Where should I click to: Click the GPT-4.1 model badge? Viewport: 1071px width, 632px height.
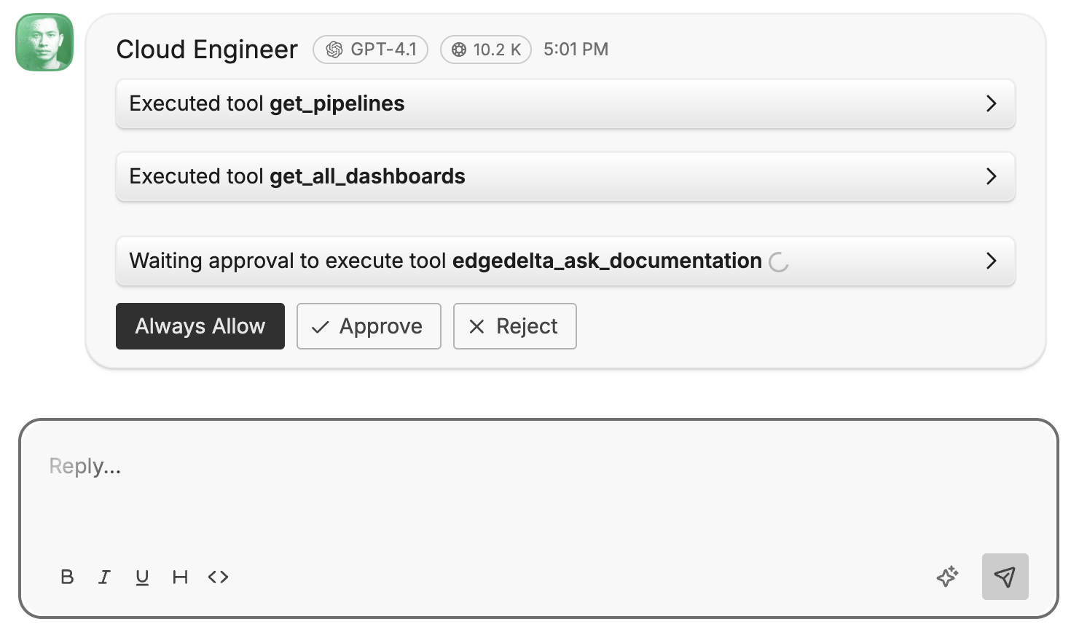(370, 50)
